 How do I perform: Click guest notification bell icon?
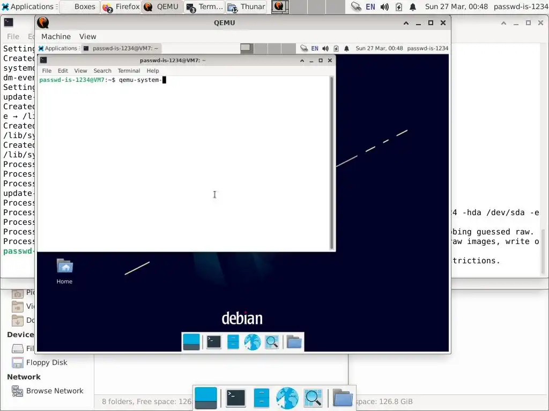[347, 48]
